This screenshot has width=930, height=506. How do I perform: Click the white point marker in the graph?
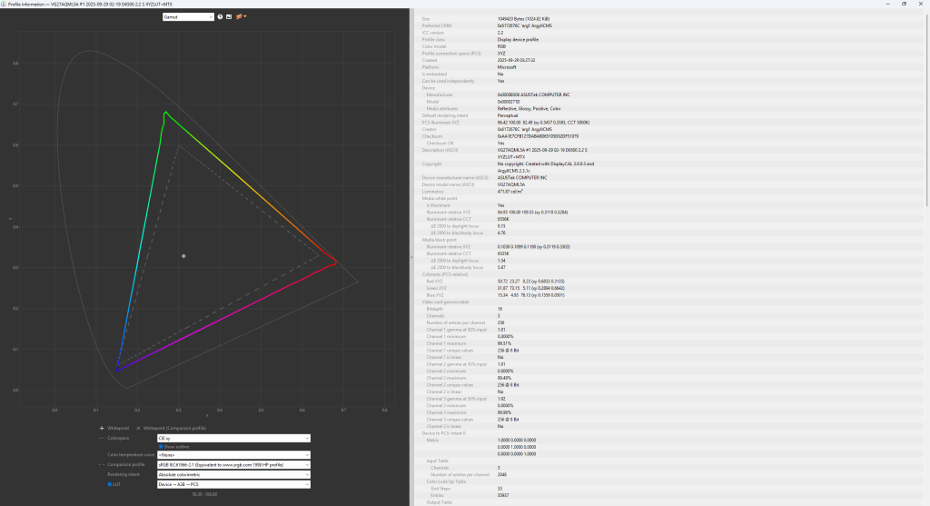(x=184, y=256)
